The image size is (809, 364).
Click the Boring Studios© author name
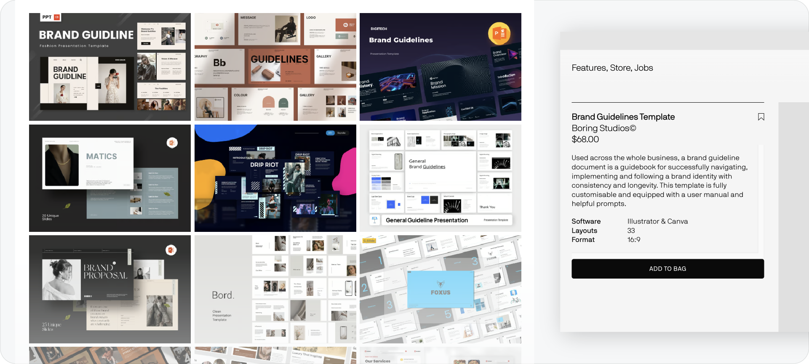click(603, 128)
